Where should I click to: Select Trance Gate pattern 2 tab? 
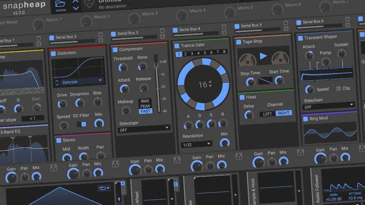(185, 54)
